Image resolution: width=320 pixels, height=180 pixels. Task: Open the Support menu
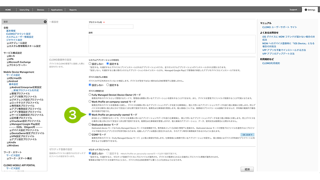coord(293,10)
